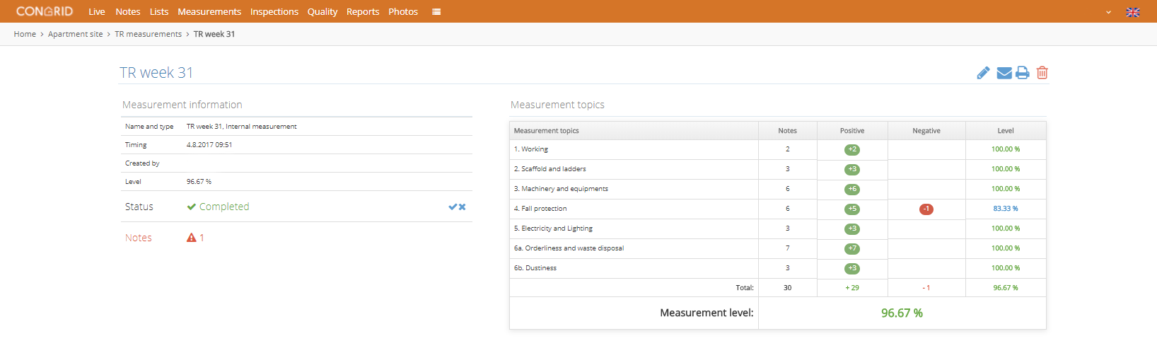This screenshot has width=1157, height=341.
Task: Toggle measurement status with check-cross icon
Action: click(457, 207)
